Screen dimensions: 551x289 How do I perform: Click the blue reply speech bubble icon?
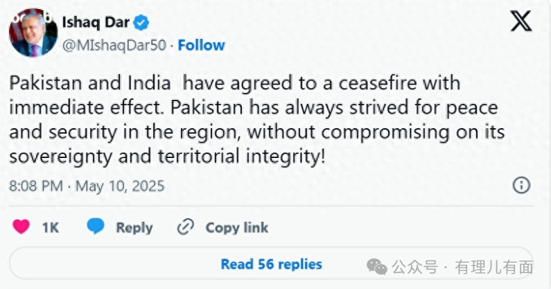point(96,227)
